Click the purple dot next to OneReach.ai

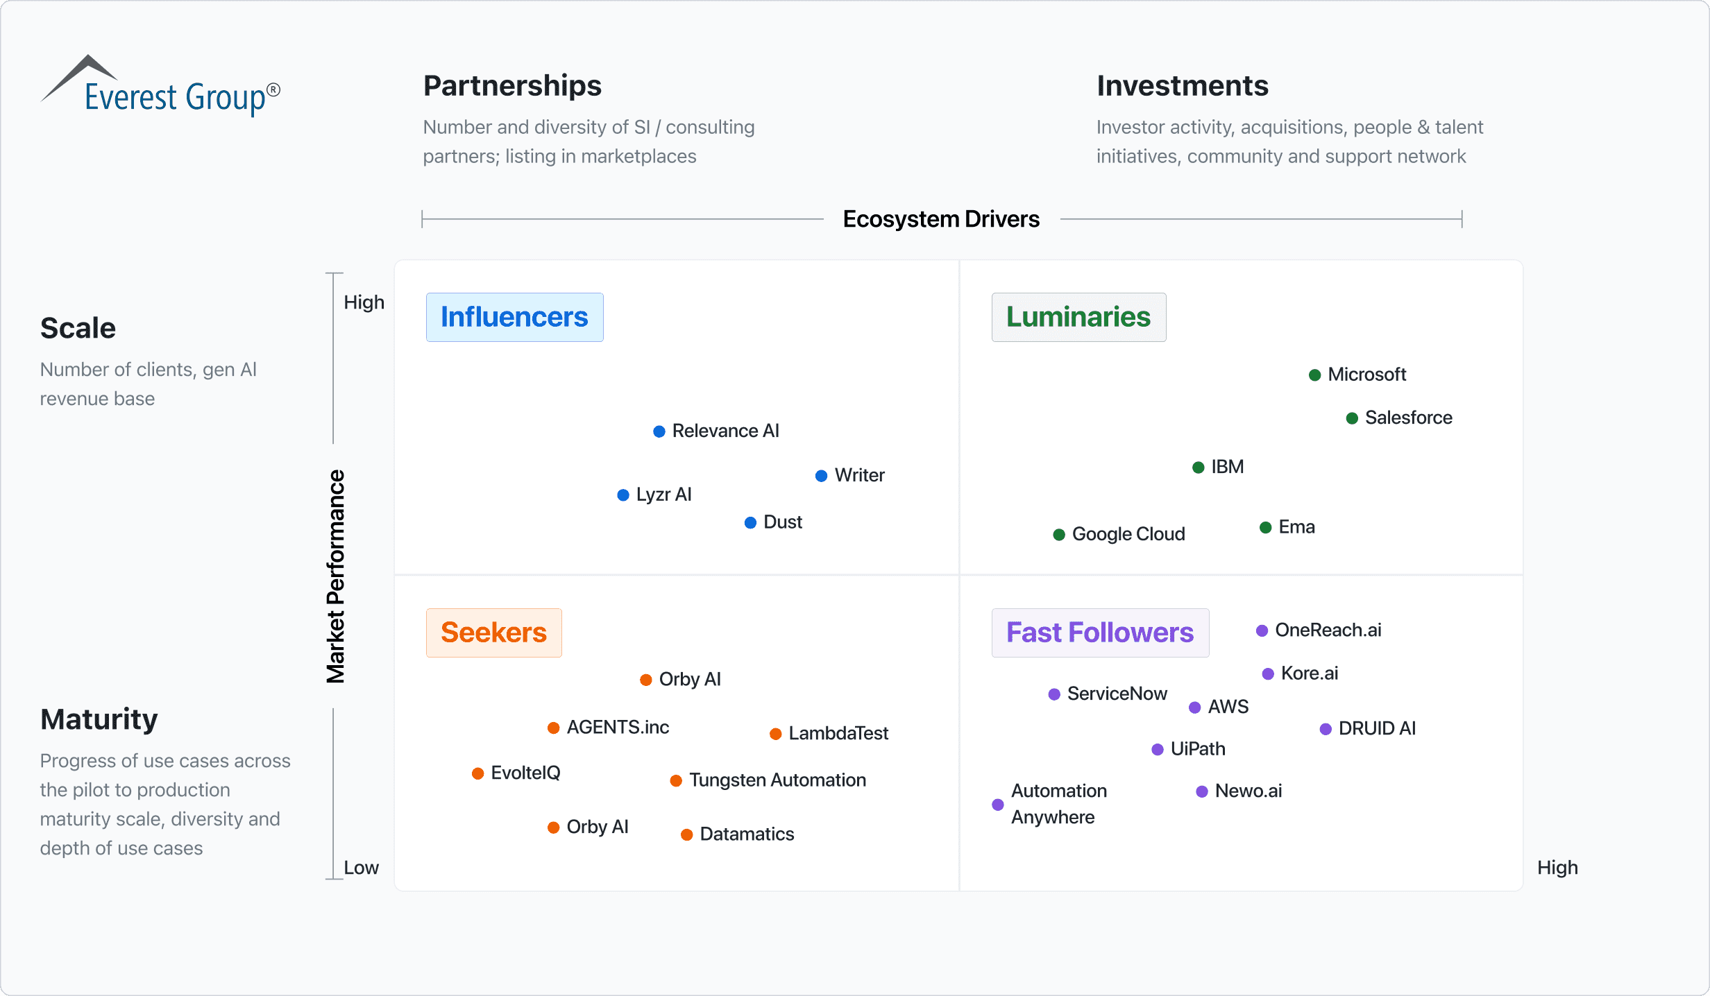click(x=1262, y=630)
